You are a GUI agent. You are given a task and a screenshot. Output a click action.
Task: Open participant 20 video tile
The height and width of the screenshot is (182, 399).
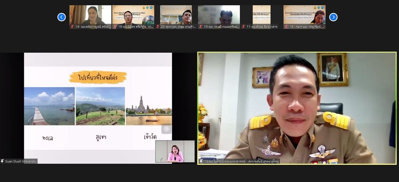coord(176,15)
